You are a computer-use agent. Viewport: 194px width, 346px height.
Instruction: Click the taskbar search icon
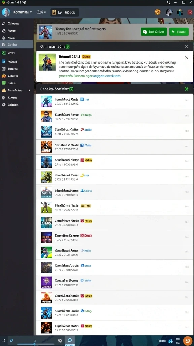pyautogui.click(x=11, y=340)
